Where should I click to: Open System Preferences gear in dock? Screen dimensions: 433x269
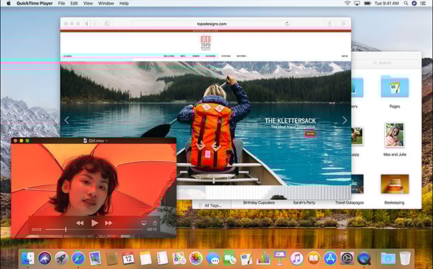click(x=347, y=258)
